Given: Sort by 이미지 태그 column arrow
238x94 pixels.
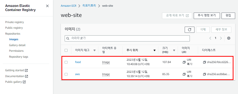Looking at the screenshot, I should coord(95,50).
